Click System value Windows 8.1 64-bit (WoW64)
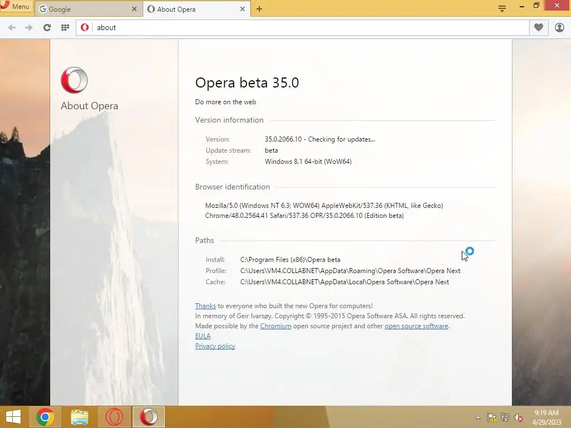This screenshot has width=571, height=428. click(x=308, y=162)
